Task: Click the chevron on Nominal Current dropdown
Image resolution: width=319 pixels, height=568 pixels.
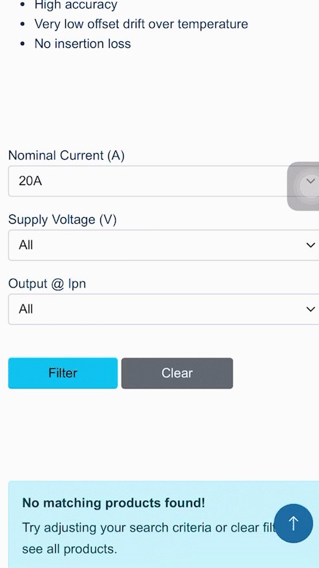Action: point(310,181)
